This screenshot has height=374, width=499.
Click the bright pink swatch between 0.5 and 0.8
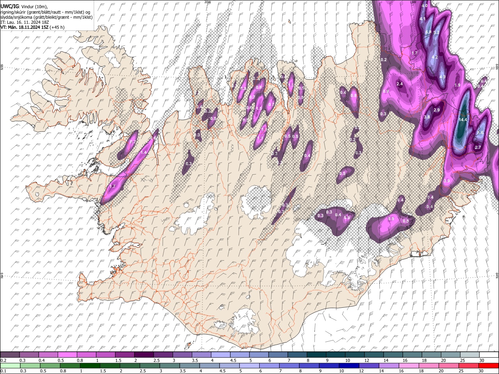(67, 355)
